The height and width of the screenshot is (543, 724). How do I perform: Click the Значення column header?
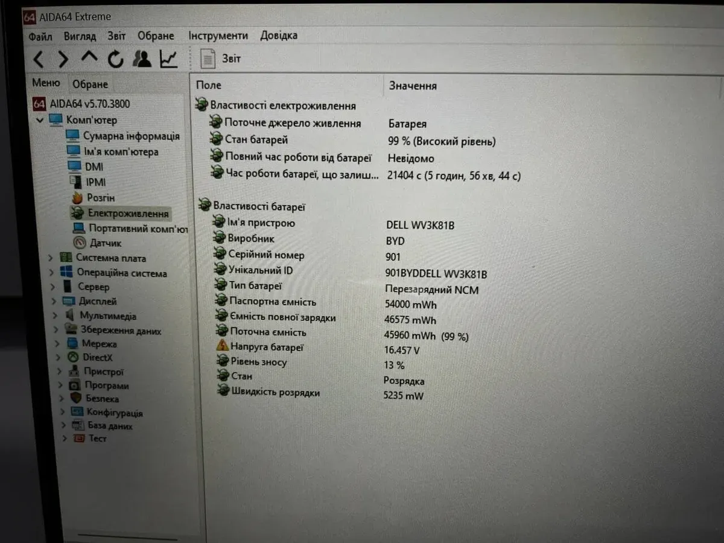click(413, 86)
